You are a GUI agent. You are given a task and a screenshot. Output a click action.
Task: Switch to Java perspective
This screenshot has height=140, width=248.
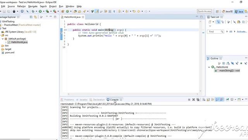(x=239, y=11)
